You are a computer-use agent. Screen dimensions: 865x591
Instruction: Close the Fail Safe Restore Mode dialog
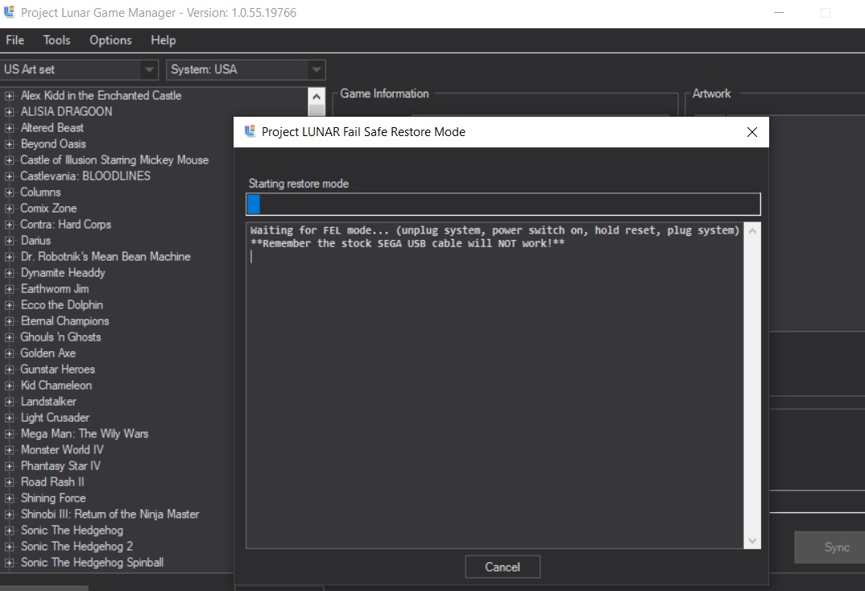point(751,132)
